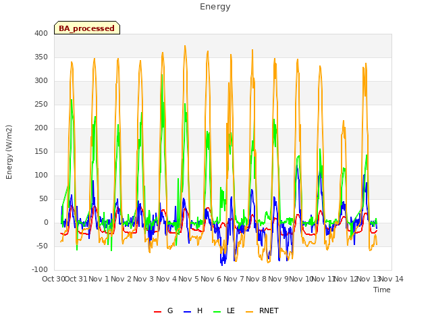Click the Nov 10 x-axis date label
This screenshot has height=324, width=432.
(301, 279)
